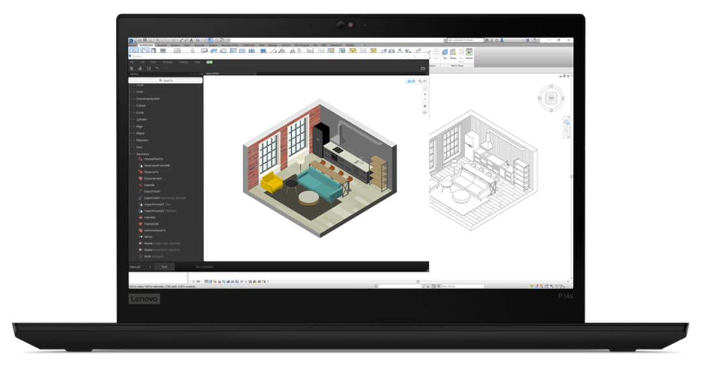Collapse the Geometry library category
This screenshot has height=378, width=704.
pyautogui.click(x=131, y=154)
